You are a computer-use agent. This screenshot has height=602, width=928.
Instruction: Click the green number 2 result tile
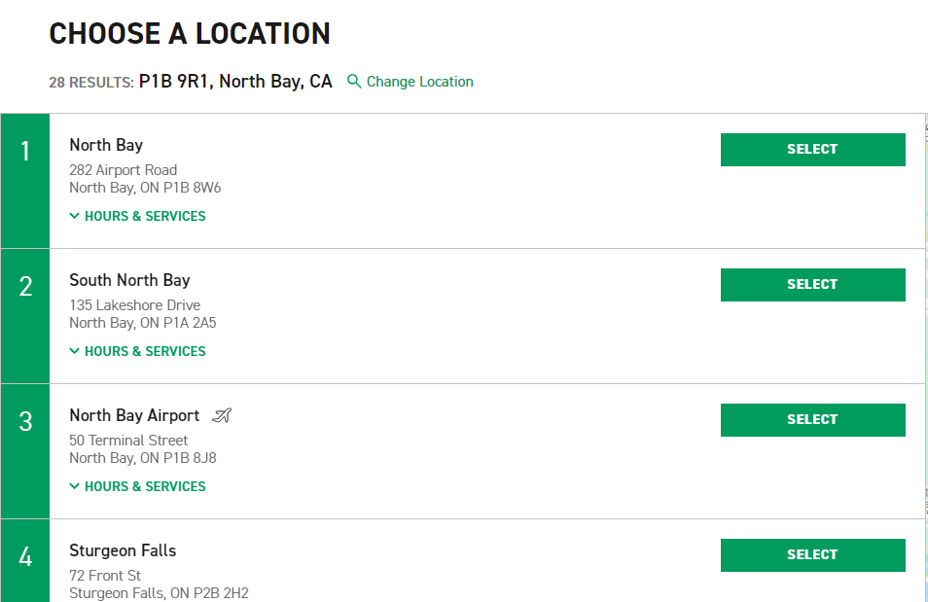25,316
